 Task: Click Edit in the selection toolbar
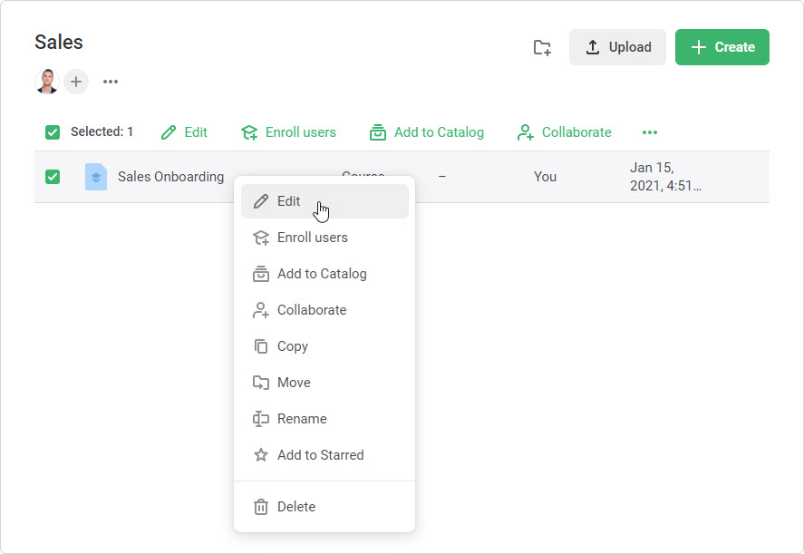click(x=184, y=132)
